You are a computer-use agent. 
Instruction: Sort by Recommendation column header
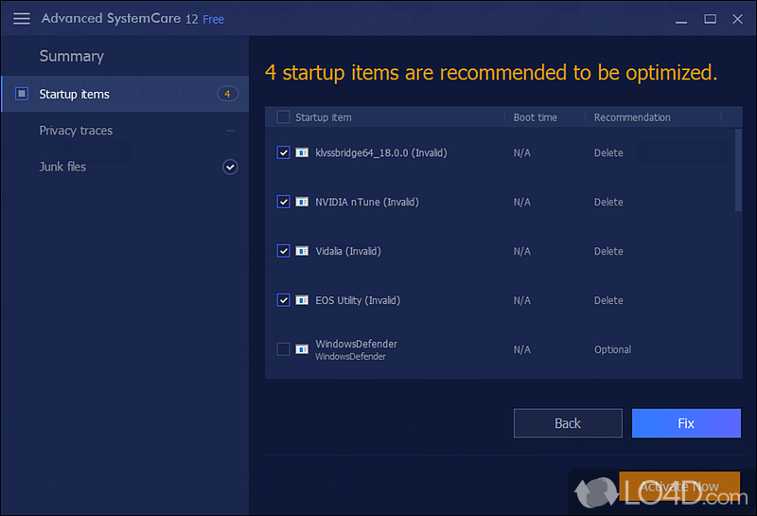(x=632, y=117)
